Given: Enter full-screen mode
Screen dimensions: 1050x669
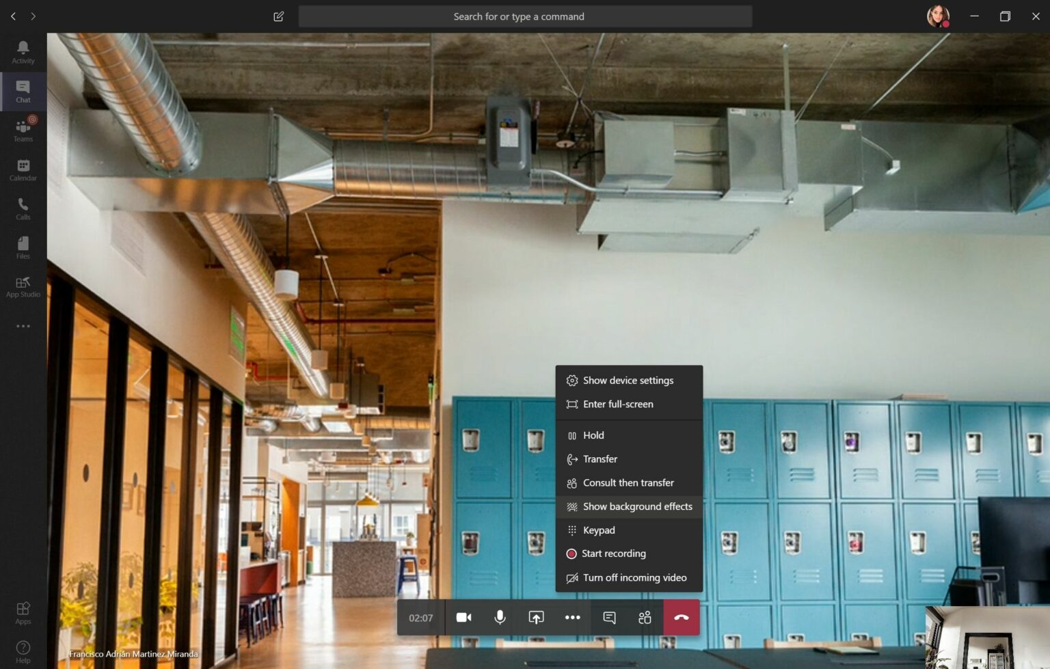Looking at the screenshot, I should click(x=618, y=404).
